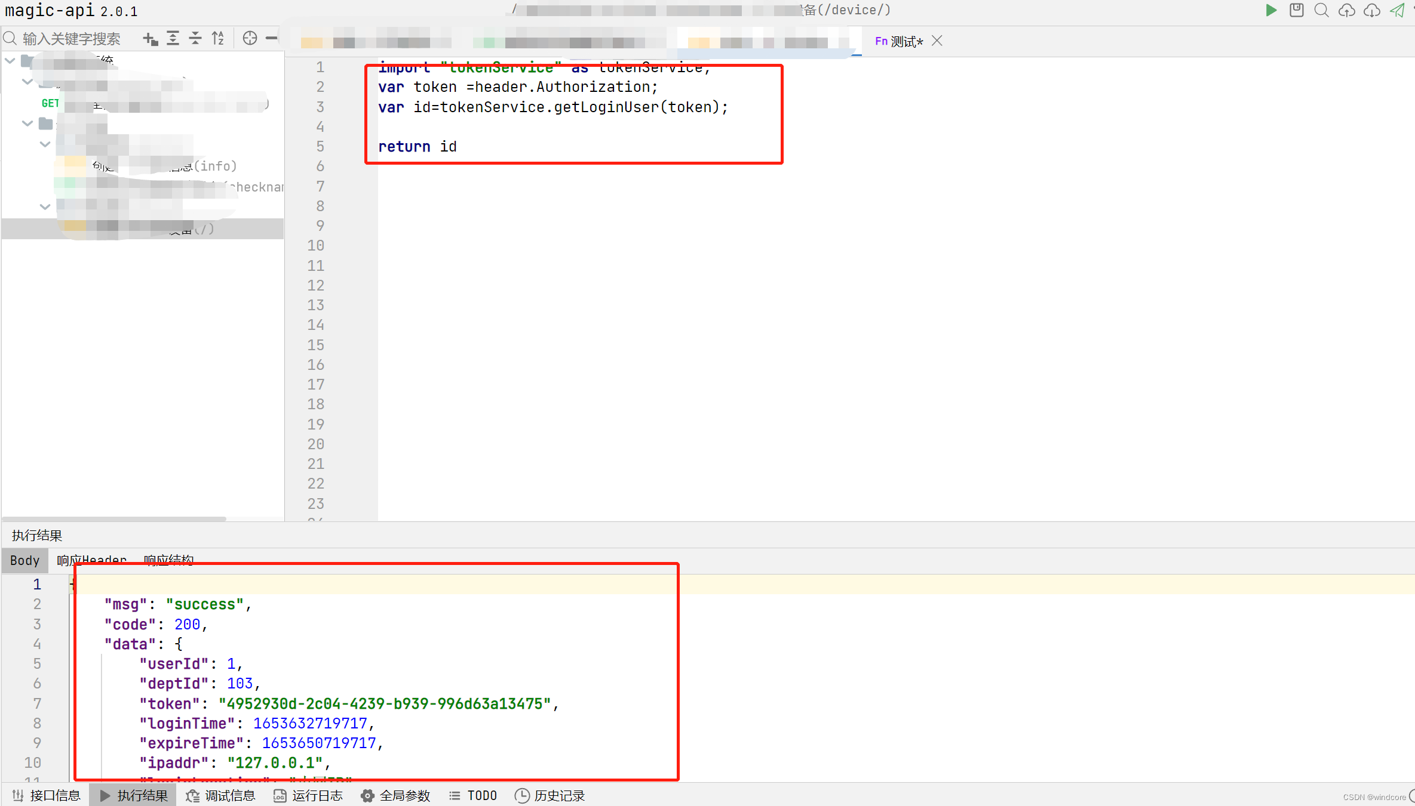Click the cloud upload icon

coord(1346,11)
